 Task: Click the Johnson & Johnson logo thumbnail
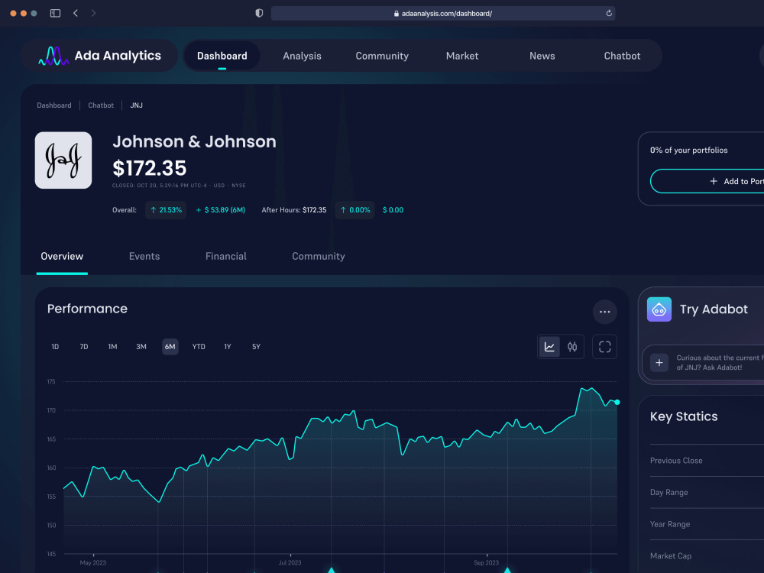pos(63,160)
